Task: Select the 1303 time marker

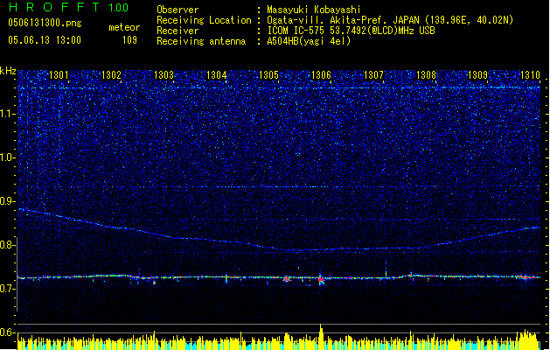Action: pyautogui.click(x=164, y=76)
